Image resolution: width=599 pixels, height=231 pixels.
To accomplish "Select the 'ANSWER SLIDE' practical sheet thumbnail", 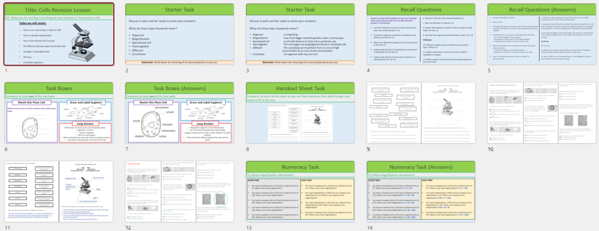I will 180,192.
